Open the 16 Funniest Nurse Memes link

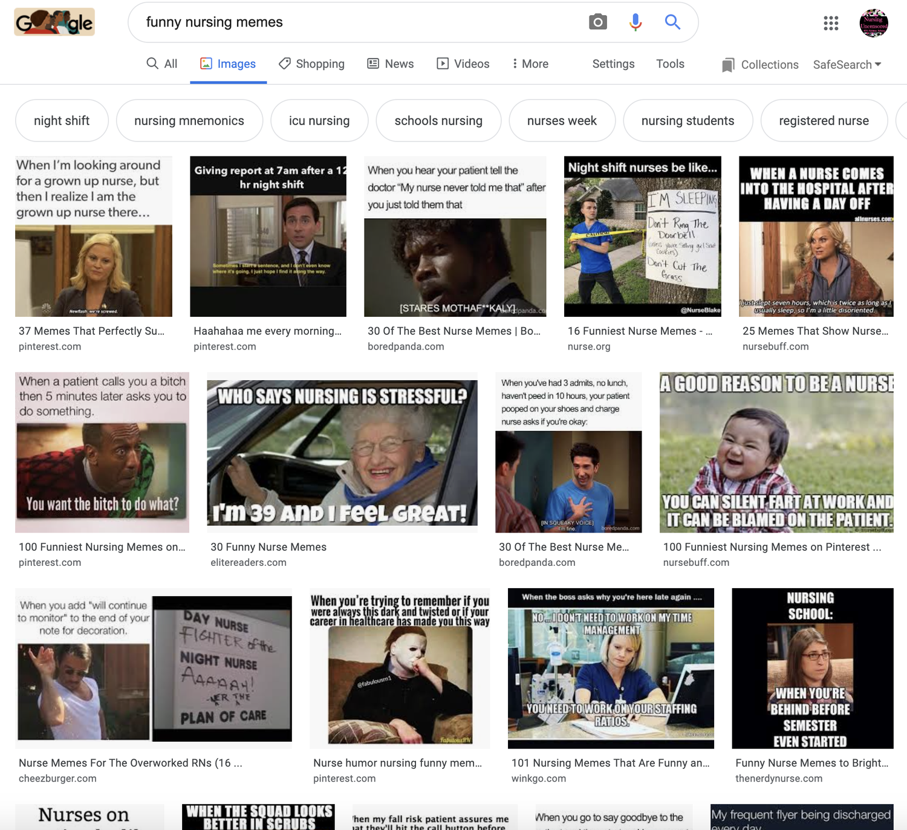[640, 331]
